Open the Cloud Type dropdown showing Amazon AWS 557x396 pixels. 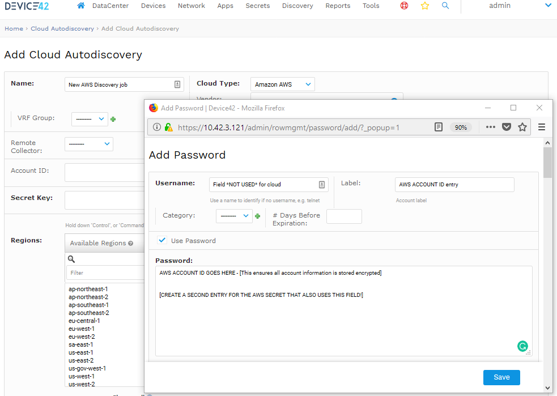coord(282,83)
